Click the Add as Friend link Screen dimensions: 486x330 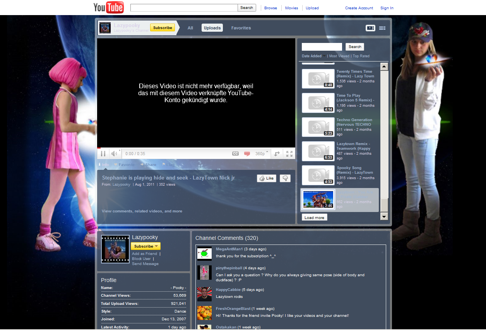tap(144, 254)
